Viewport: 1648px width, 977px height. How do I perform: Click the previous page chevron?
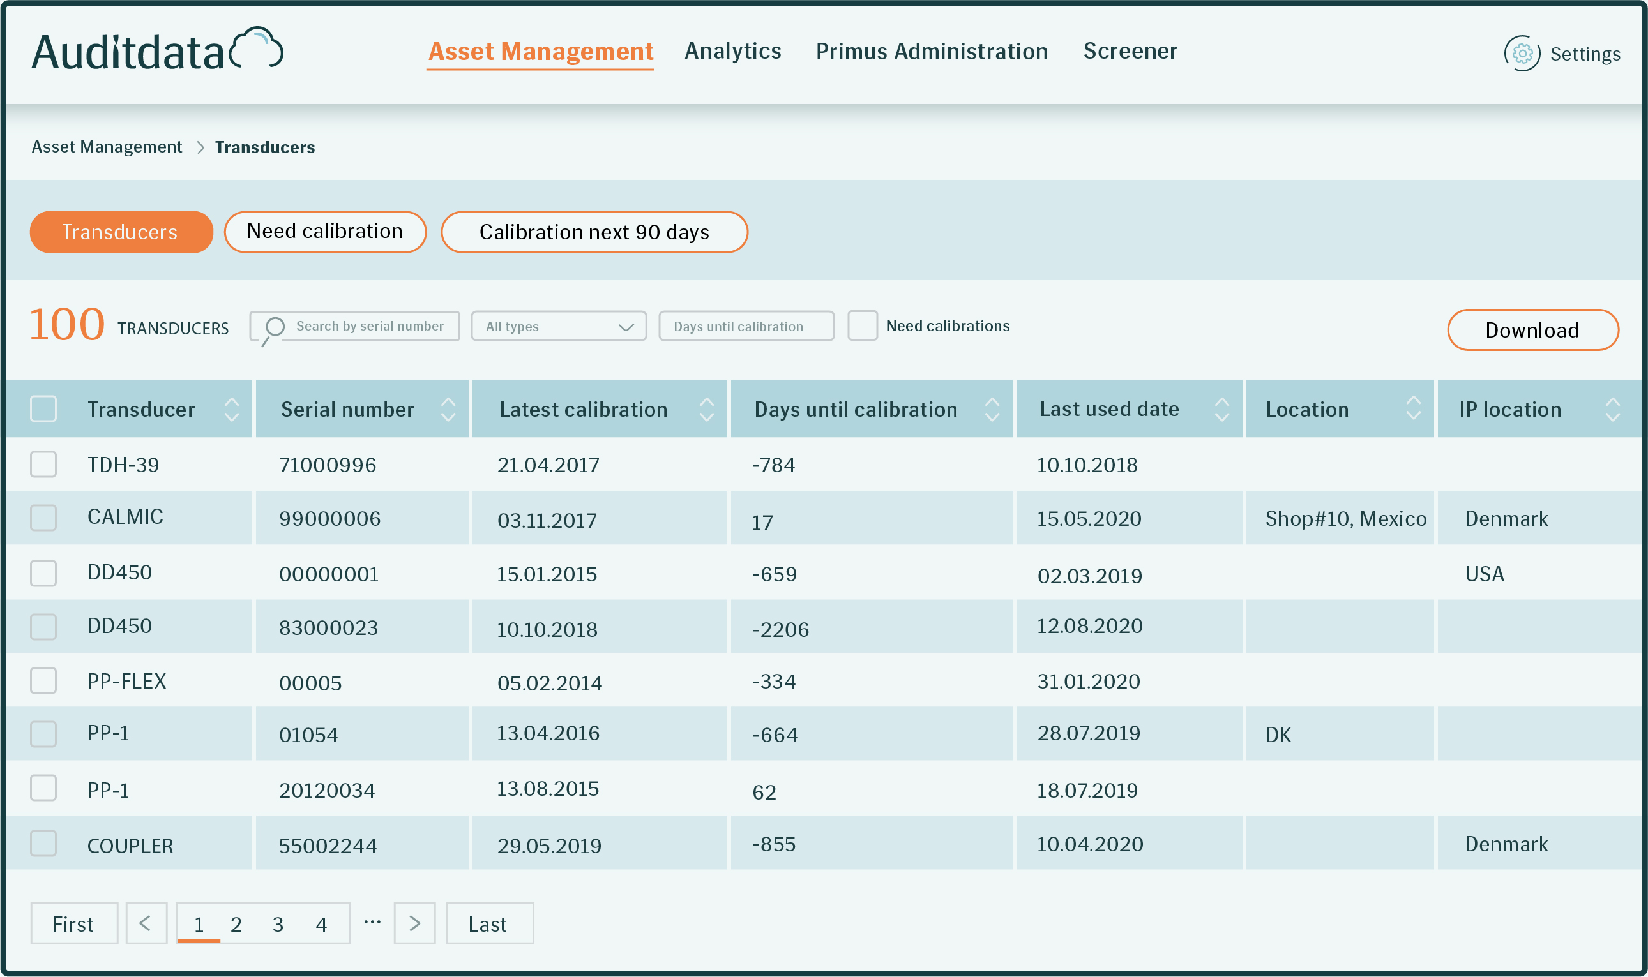tap(146, 923)
